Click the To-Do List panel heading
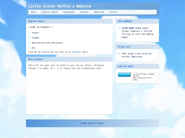Screen dimensions: 185x138 click(124, 47)
